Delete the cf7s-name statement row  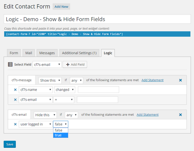coord(15,90)
